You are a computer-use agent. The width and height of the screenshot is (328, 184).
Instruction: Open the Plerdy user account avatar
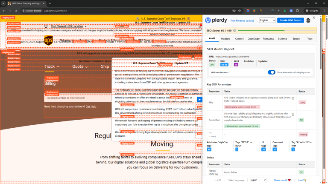tap(308, 20)
